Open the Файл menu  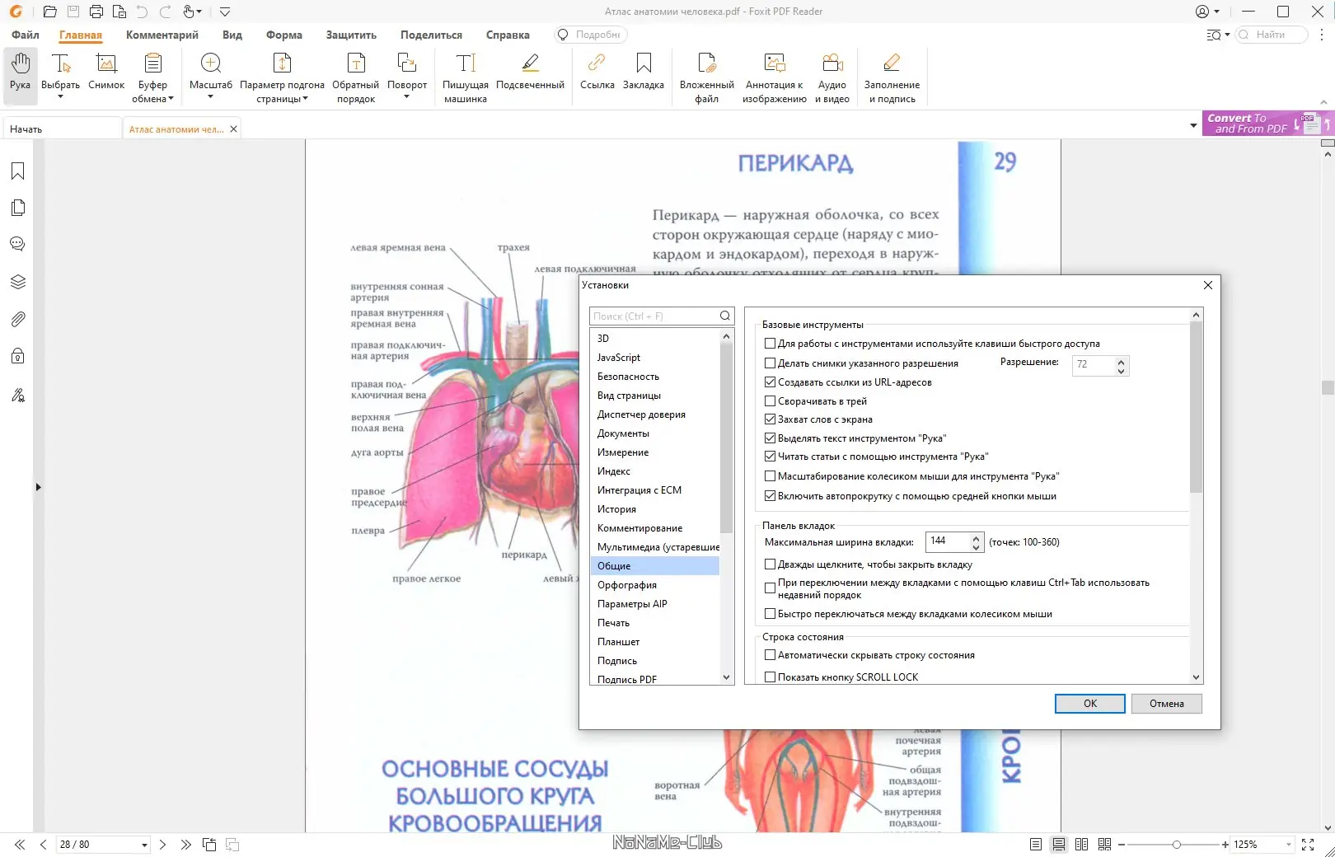pos(26,35)
